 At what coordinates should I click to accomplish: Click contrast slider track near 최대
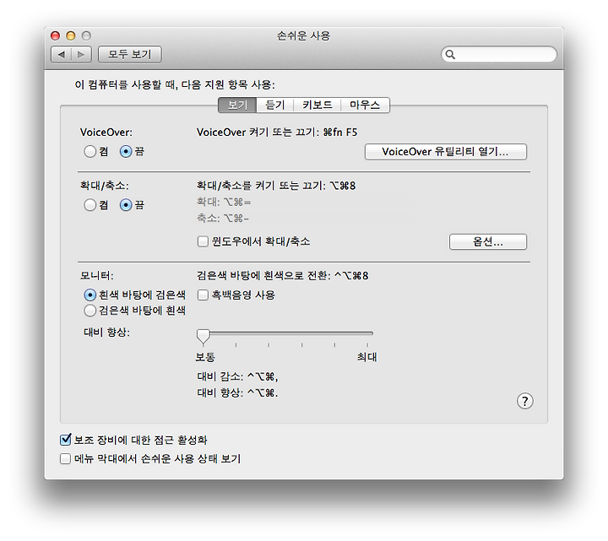coord(366,333)
